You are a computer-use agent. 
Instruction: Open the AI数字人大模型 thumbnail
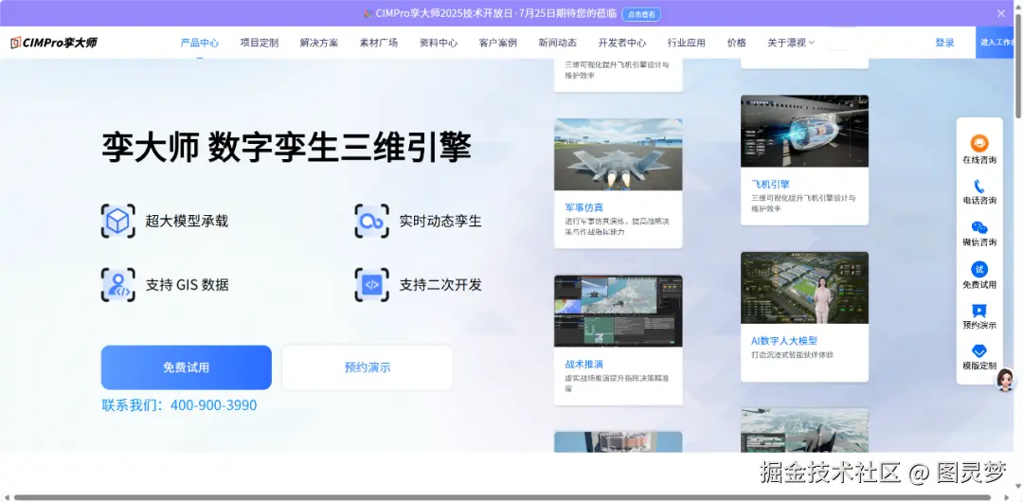[x=804, y=288]
